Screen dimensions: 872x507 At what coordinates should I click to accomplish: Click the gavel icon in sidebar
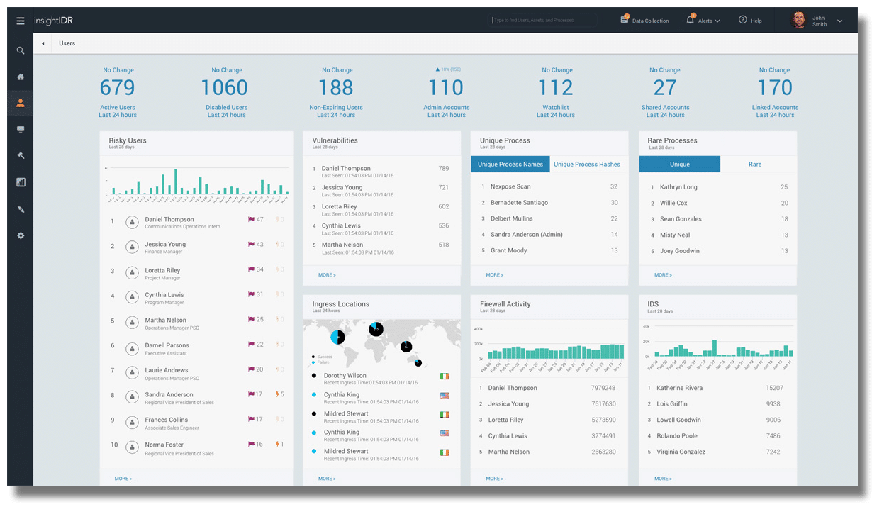(x=21, y=155)
